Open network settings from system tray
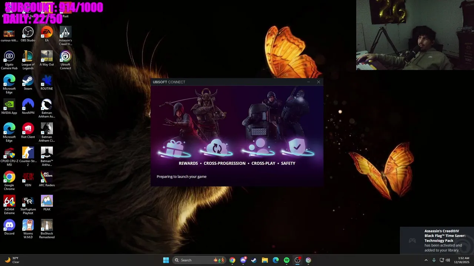The image size is (474, 266). (442, 260)
